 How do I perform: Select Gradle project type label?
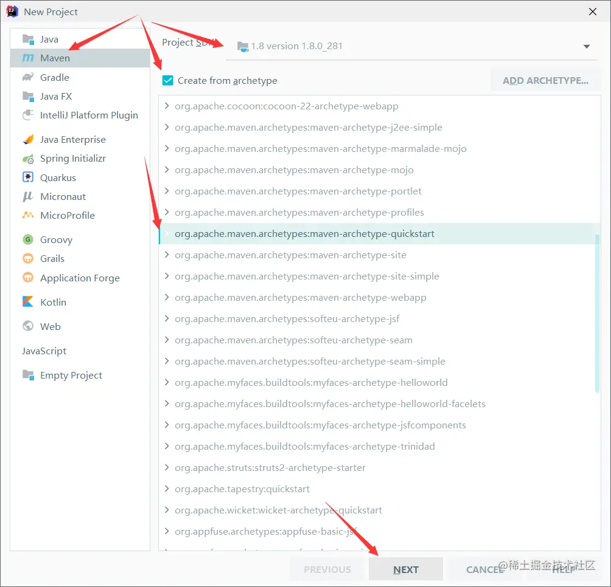pyautogui.click(x=55, y=77)
